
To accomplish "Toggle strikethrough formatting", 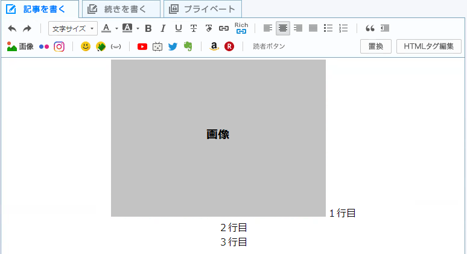I will click(194, 28).
